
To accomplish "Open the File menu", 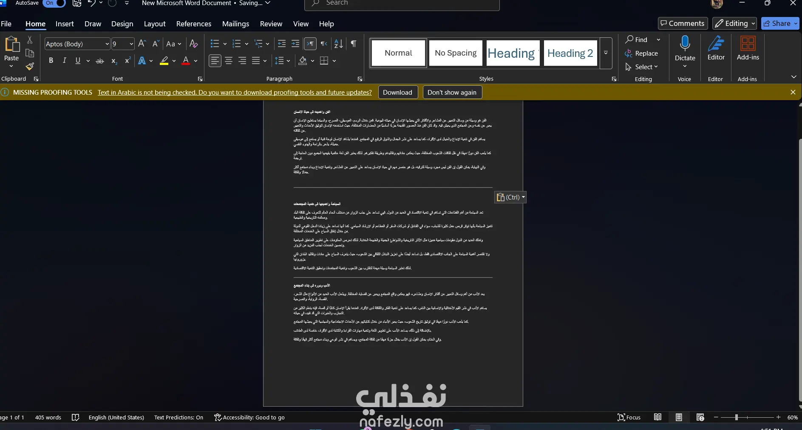I will click(6, 24).
